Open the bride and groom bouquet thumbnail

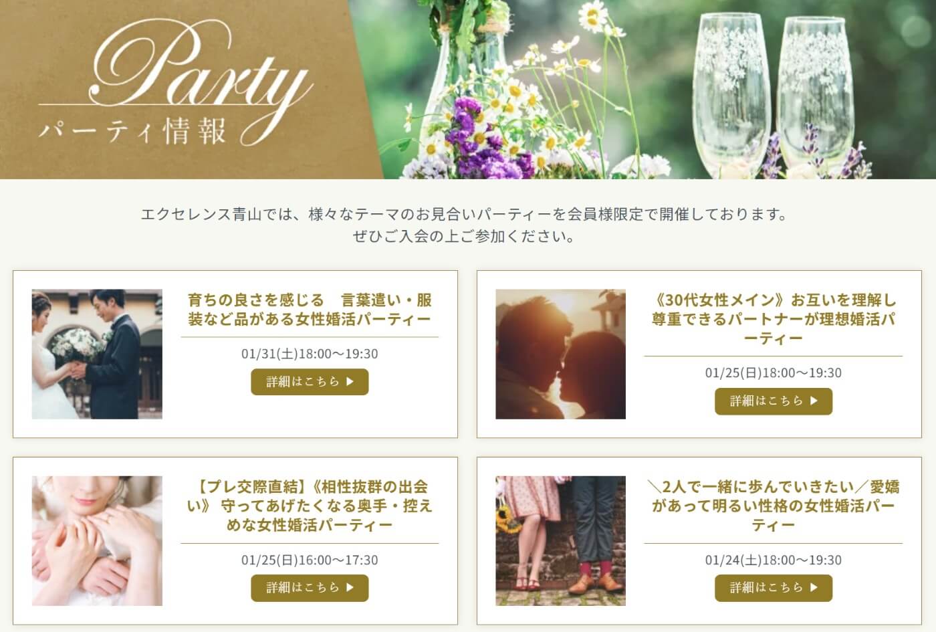pyautogui.click(x=97, y=354)
